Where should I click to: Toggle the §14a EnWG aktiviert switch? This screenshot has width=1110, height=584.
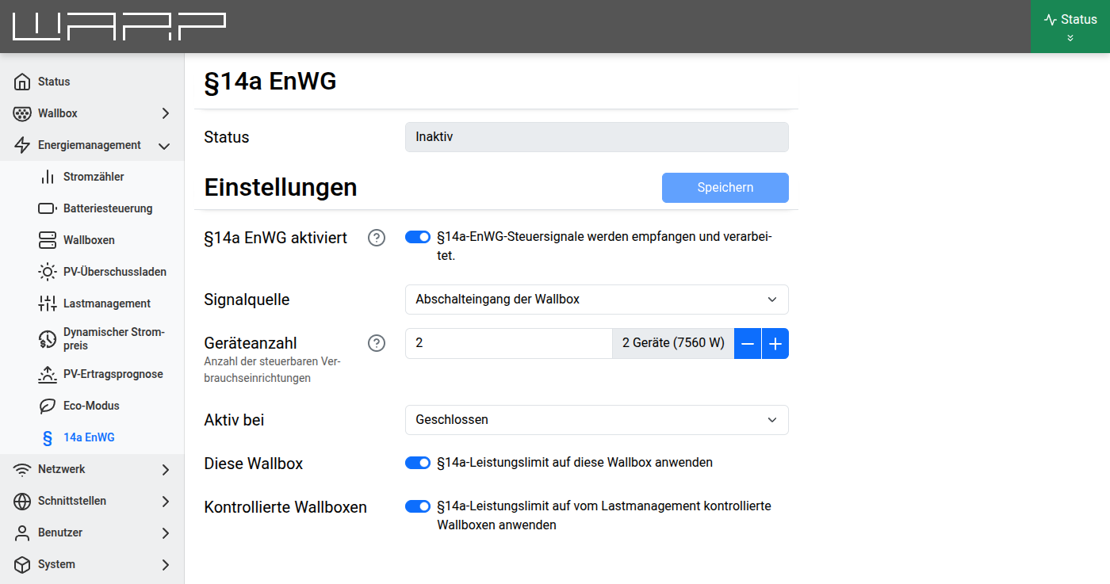point(418,237)
